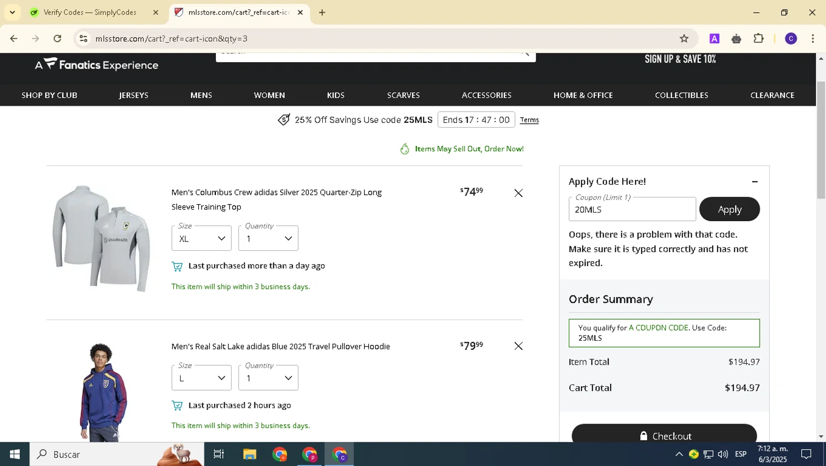This screenshot has width=826, height=466.
Task: Open Chrome three-dot menu
Action: (813, 39)
